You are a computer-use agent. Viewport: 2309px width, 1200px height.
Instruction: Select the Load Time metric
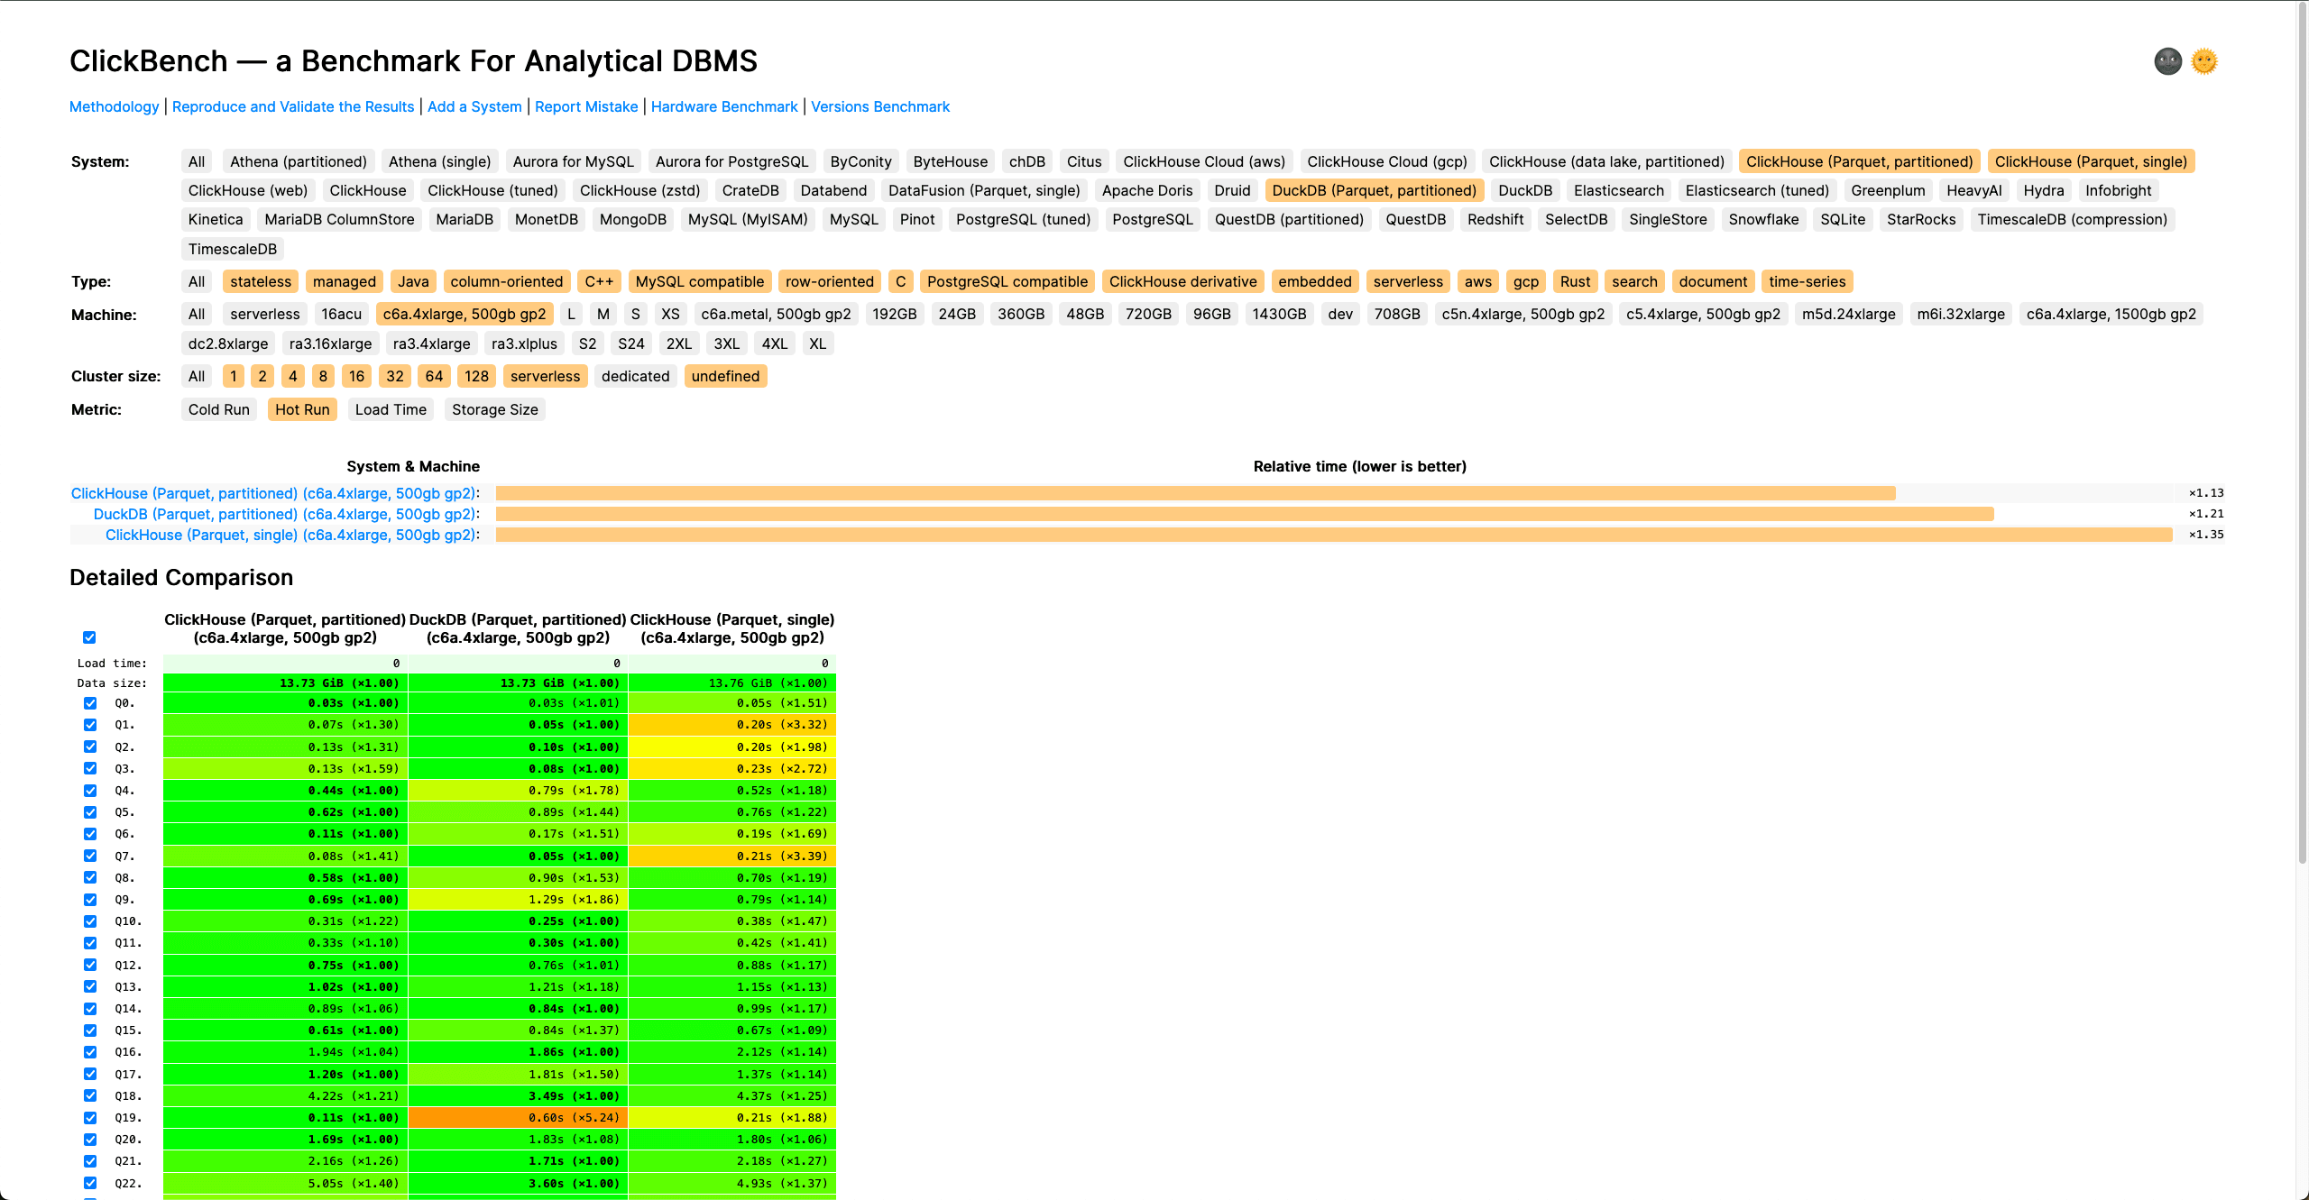(390, 409)
